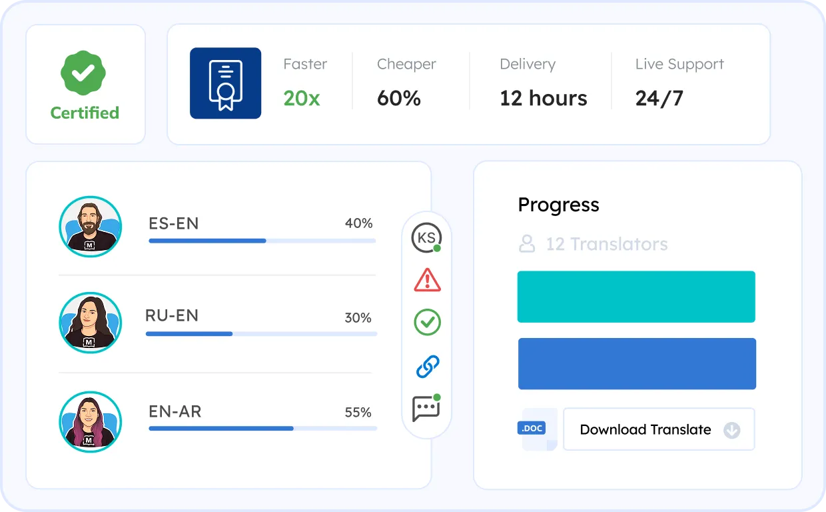This screenshot has width=826, height=512.
Task: Click the EN-AR progress bar
Action: tap(262, 428)
